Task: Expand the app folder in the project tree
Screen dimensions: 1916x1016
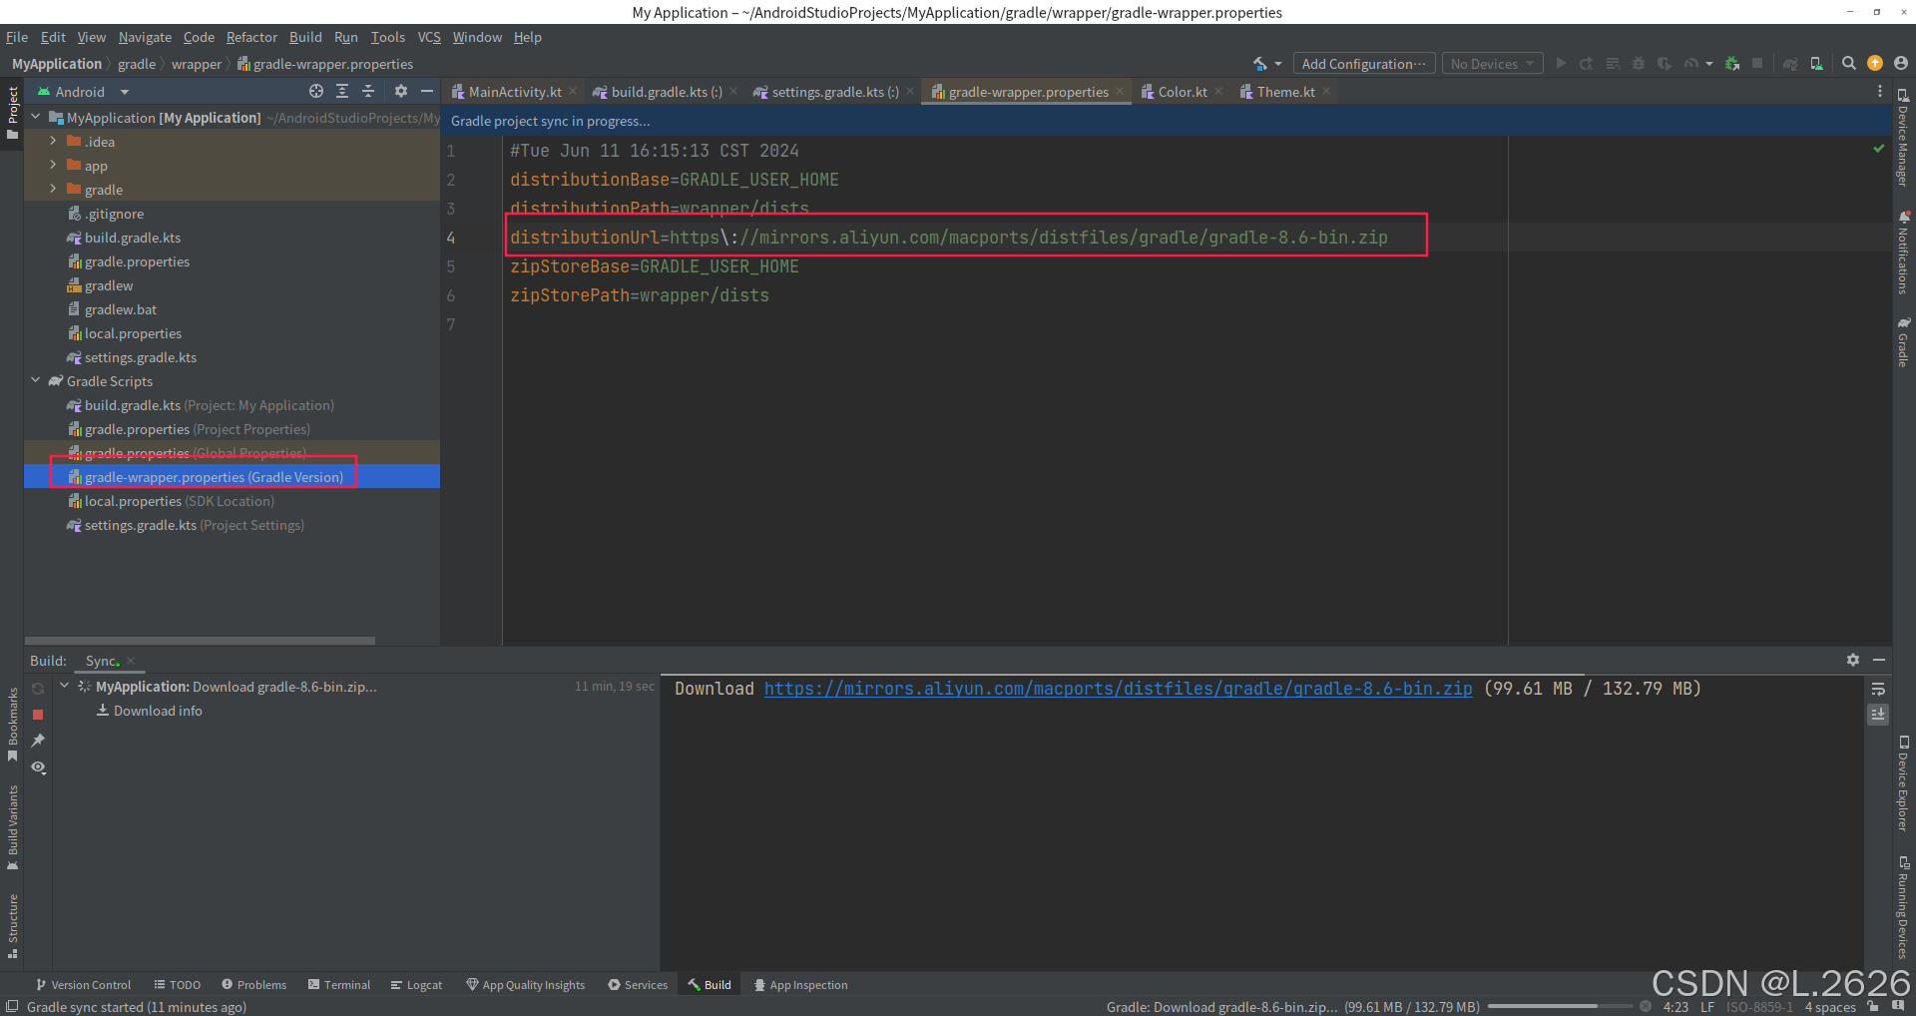Action: click(55, 165)
